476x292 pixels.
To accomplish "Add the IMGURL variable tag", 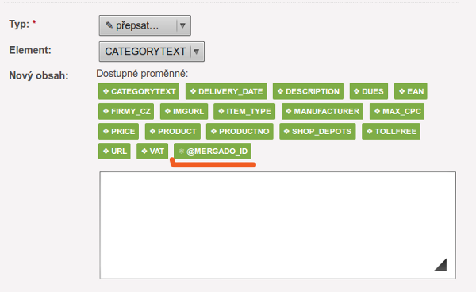I will pyautogui.click(x=184, y=111).
